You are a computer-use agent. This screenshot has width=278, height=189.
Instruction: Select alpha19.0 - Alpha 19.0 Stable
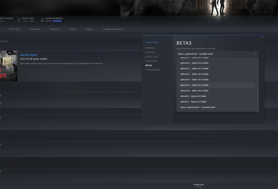click(x=216, y=63)
